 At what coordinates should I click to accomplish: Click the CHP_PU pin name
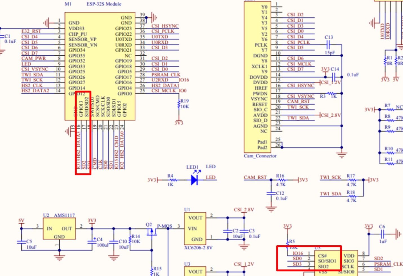click(78, 34)
